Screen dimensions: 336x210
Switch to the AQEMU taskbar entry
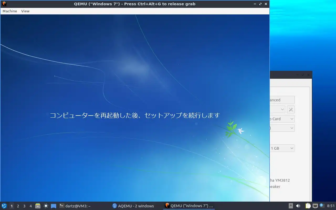133,206
